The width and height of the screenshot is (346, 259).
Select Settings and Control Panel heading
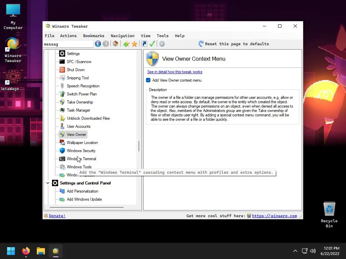pos(85,183)
